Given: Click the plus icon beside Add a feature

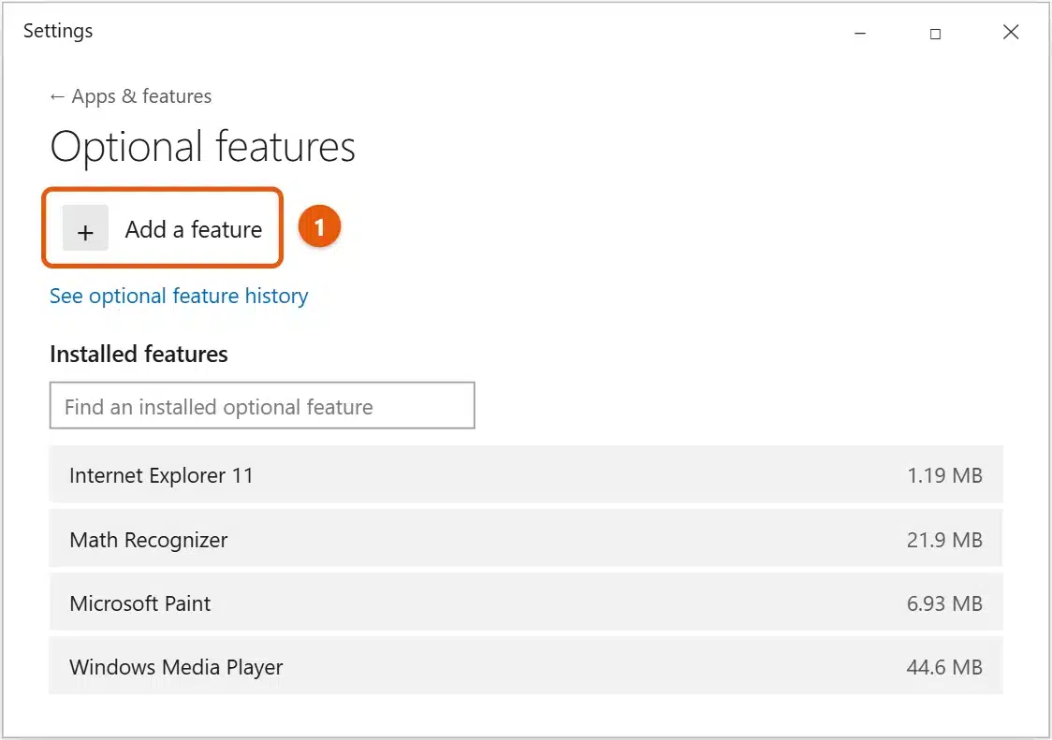Looking at the screenshot, I should tap(85, 228).
